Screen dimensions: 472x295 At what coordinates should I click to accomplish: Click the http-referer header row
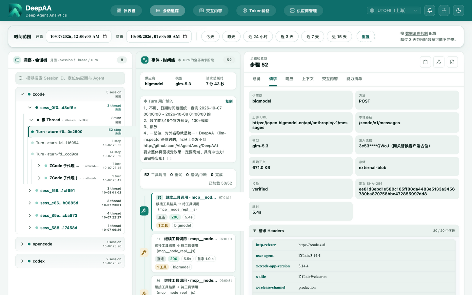point(354,245)
